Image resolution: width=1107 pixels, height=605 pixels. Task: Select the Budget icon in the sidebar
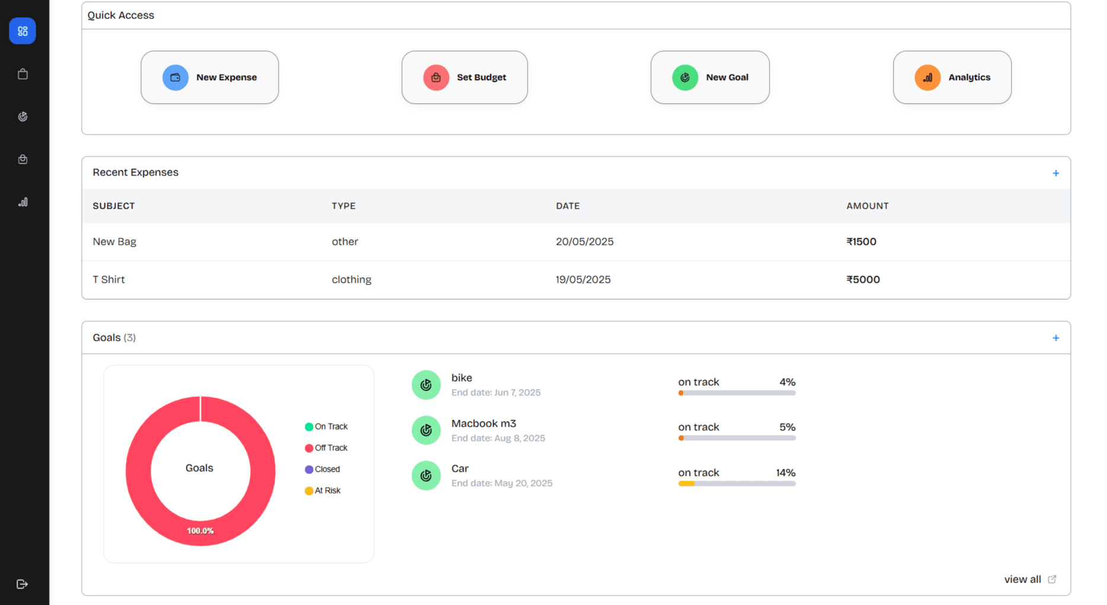tap(23, 159)
